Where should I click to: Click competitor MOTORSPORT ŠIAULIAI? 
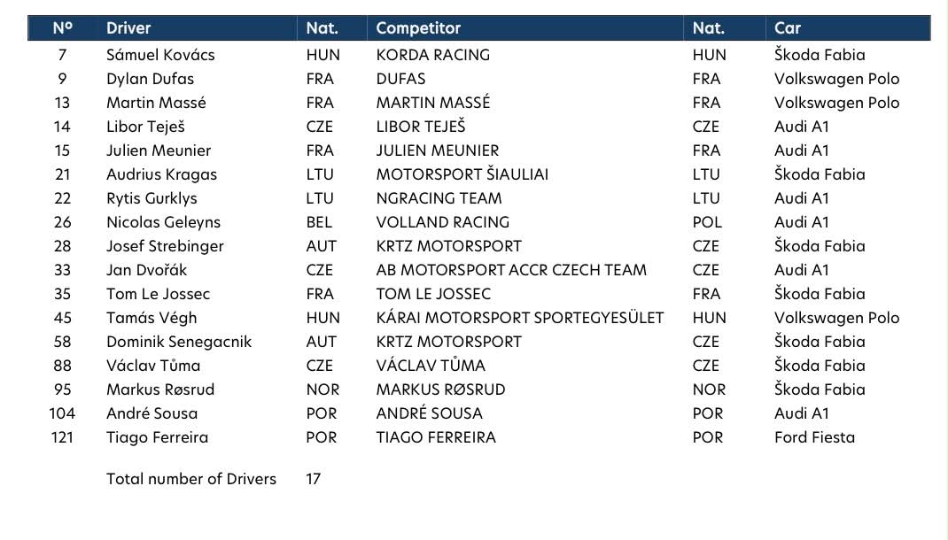[462, 174]
